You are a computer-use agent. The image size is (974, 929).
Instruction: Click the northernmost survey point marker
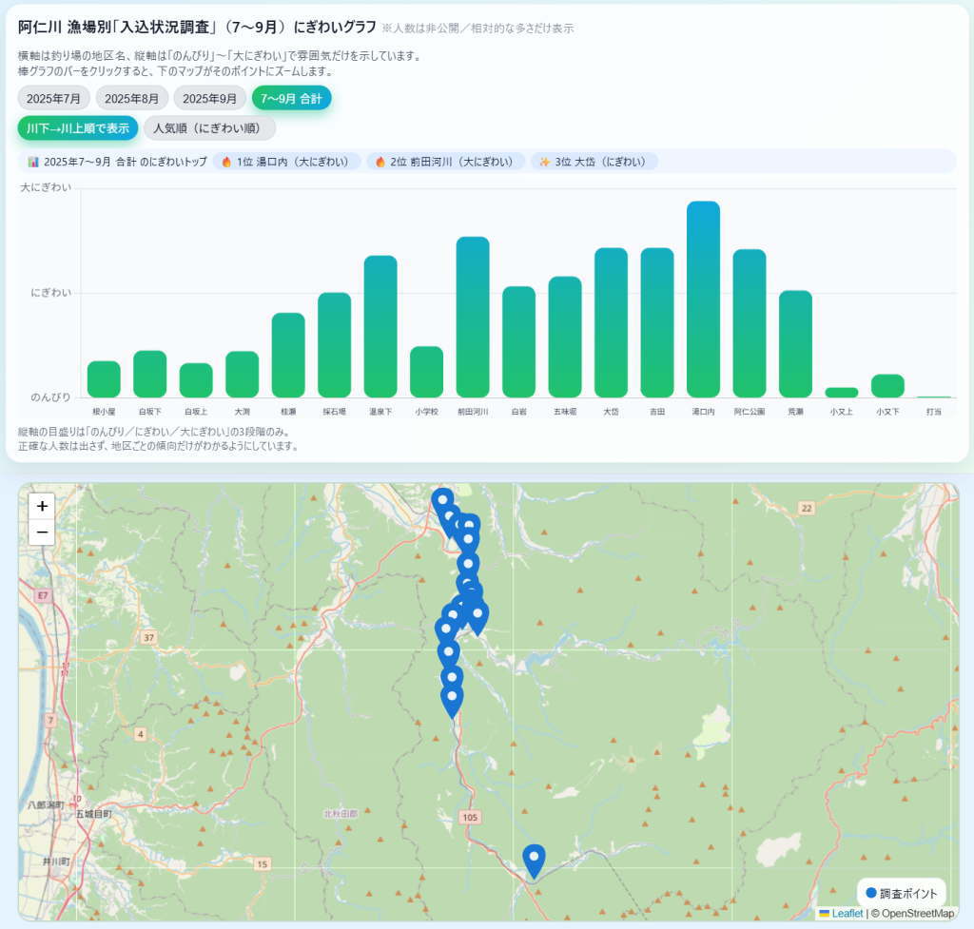pyautogui.click(x=442, y=499)
